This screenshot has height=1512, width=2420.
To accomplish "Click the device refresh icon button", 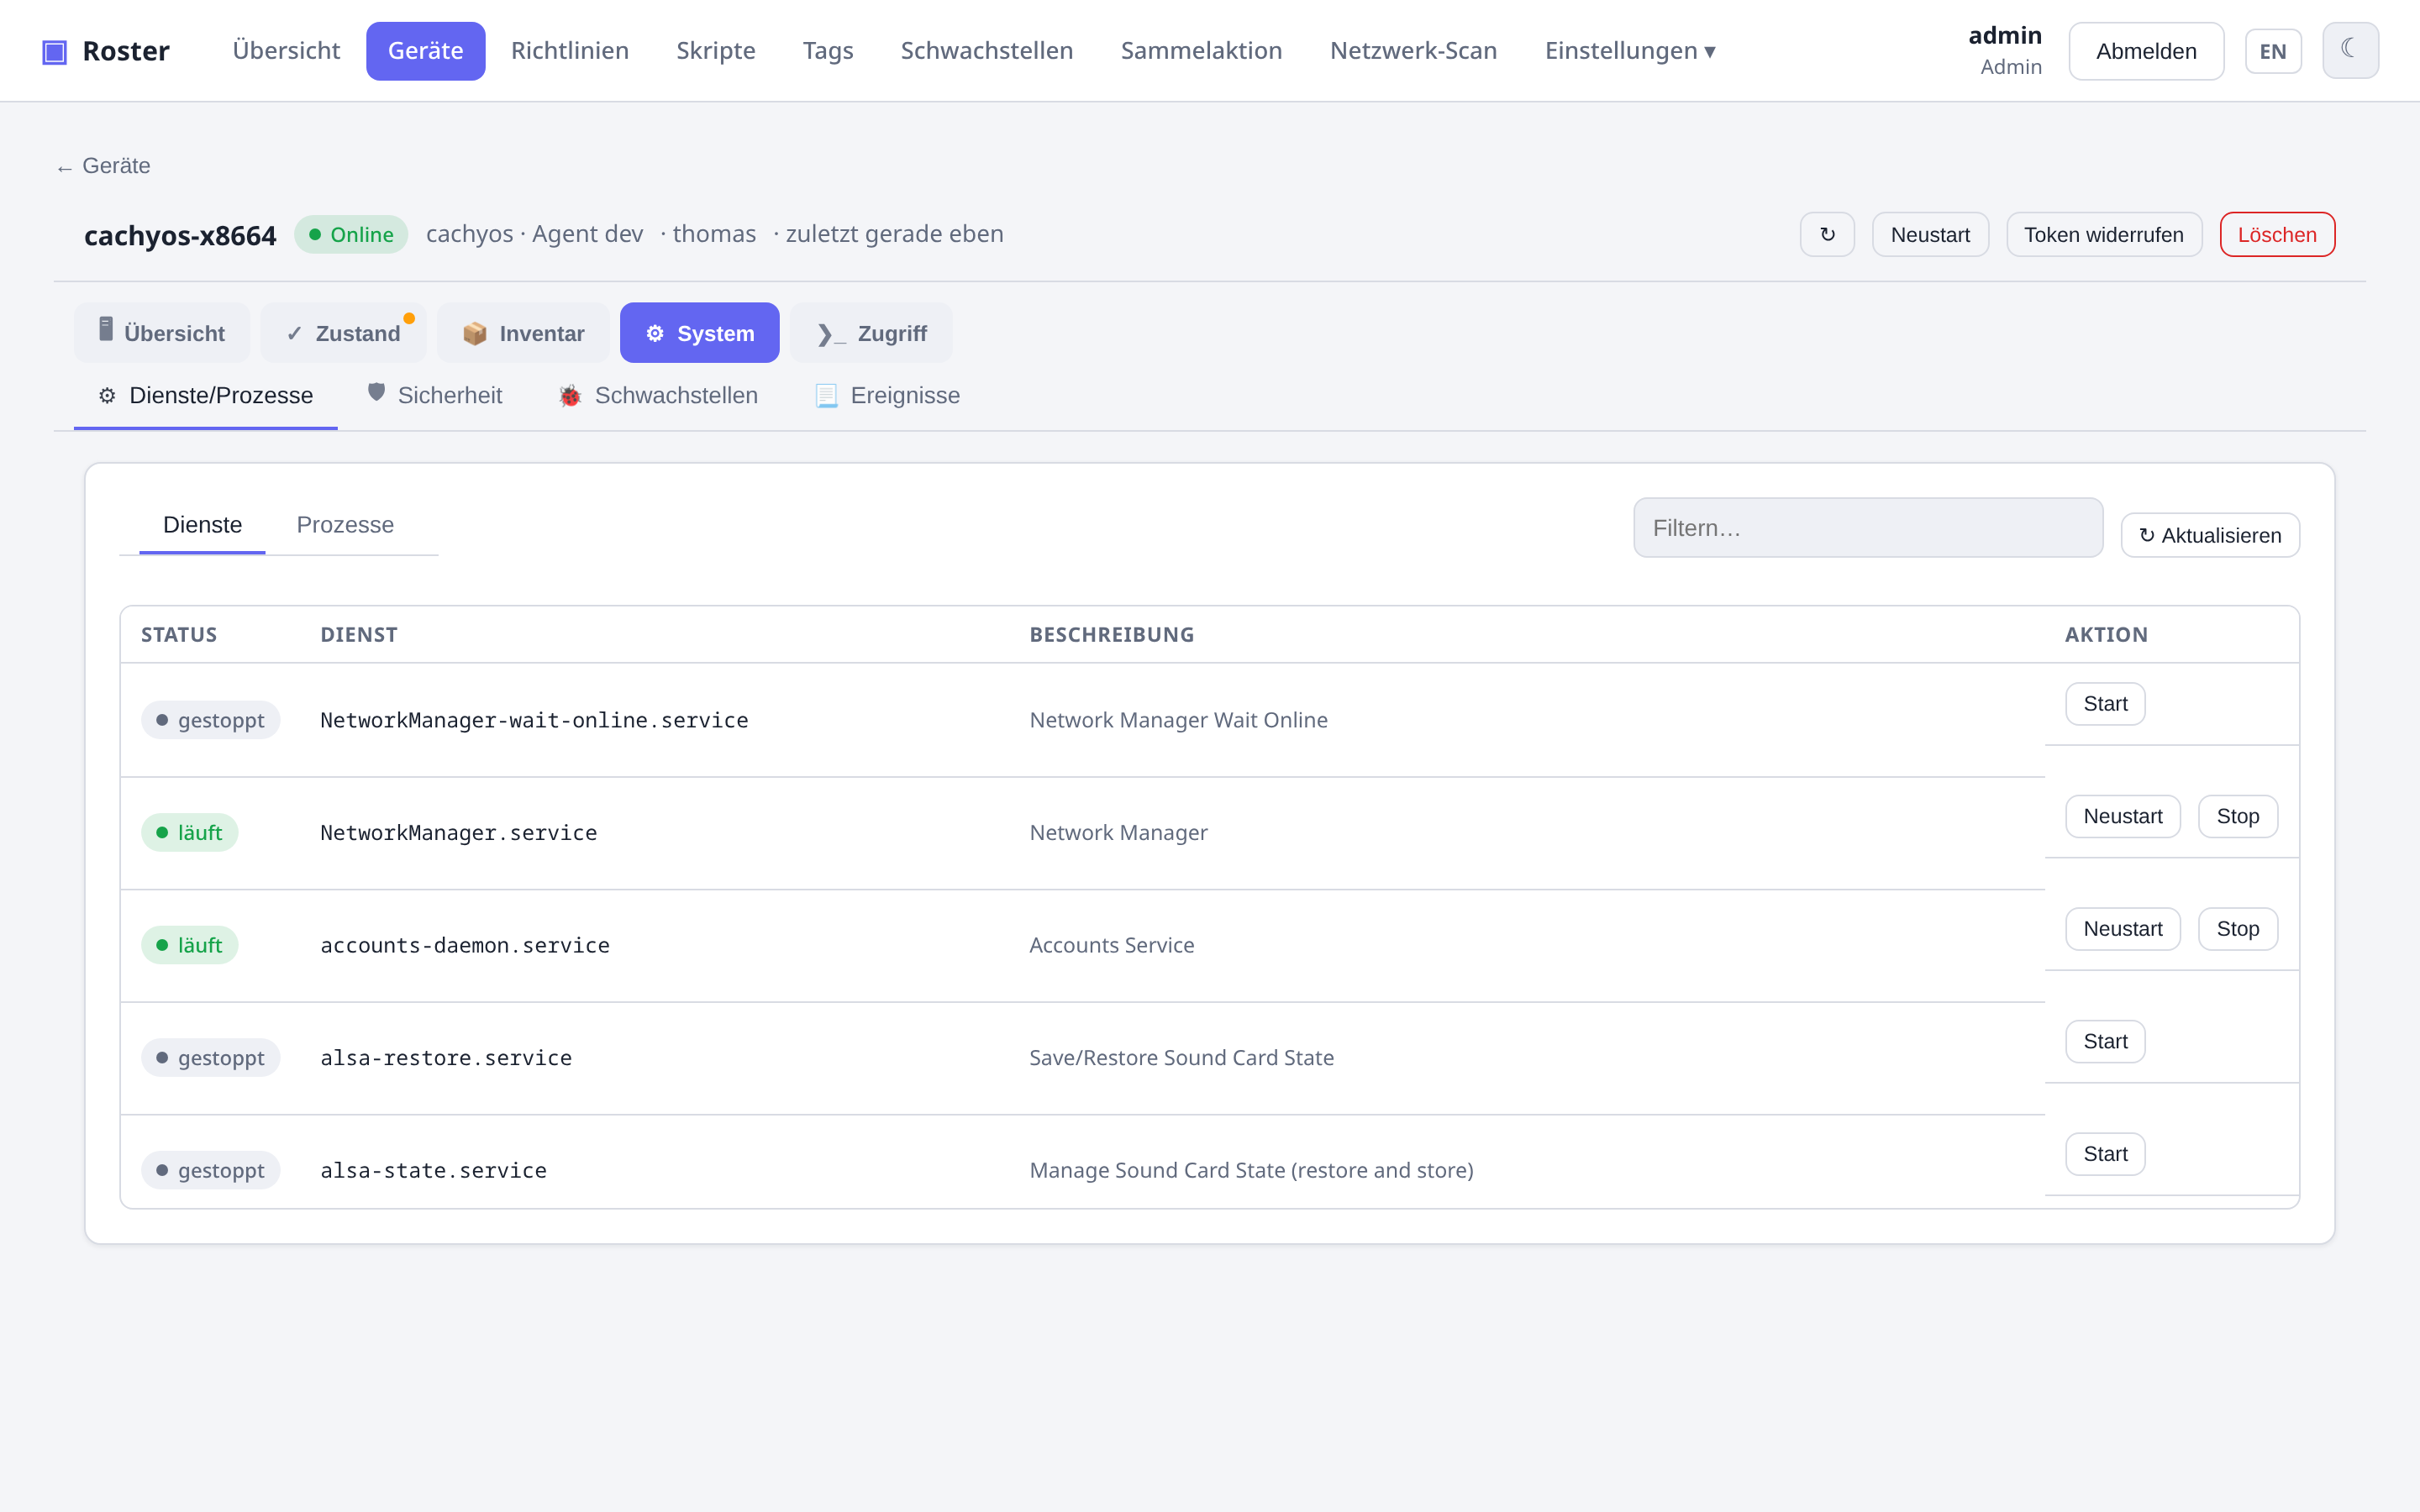I will pos(1827,234).
